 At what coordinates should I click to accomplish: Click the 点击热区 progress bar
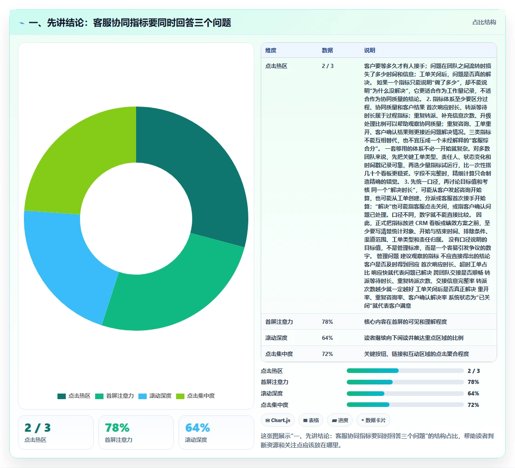tap(405, 371)
